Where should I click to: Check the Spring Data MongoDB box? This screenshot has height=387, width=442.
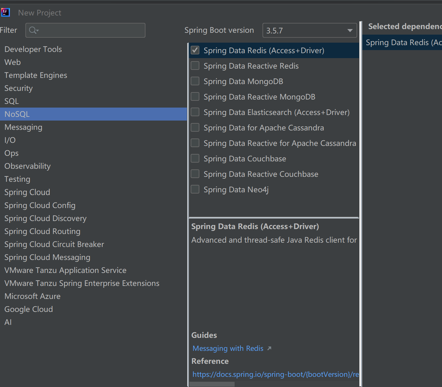click(195, 81)
